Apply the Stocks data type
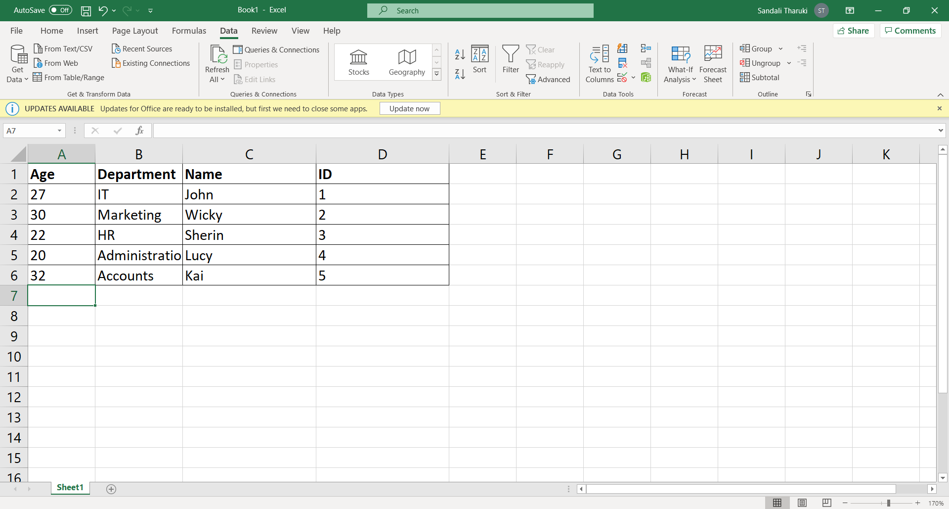This screenshot has height=509, width=949. point(358,62)
